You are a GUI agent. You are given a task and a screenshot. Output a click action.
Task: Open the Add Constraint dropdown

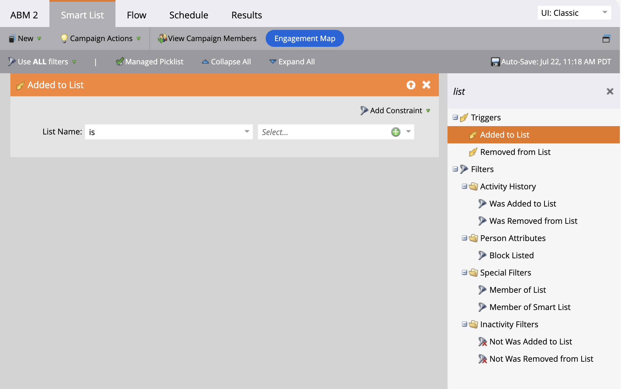(396, 110)
